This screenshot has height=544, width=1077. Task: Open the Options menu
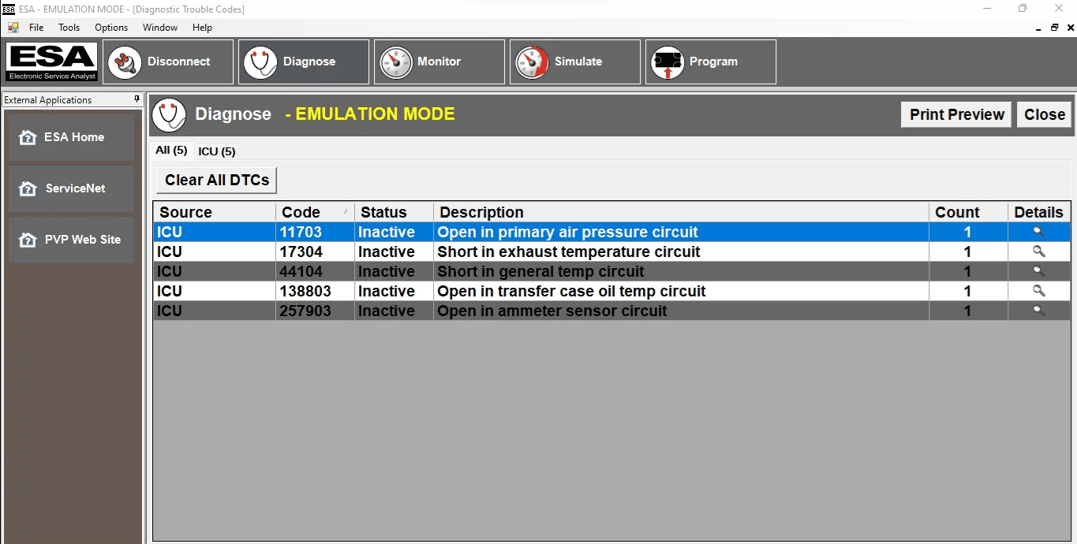tap(110, 27)
